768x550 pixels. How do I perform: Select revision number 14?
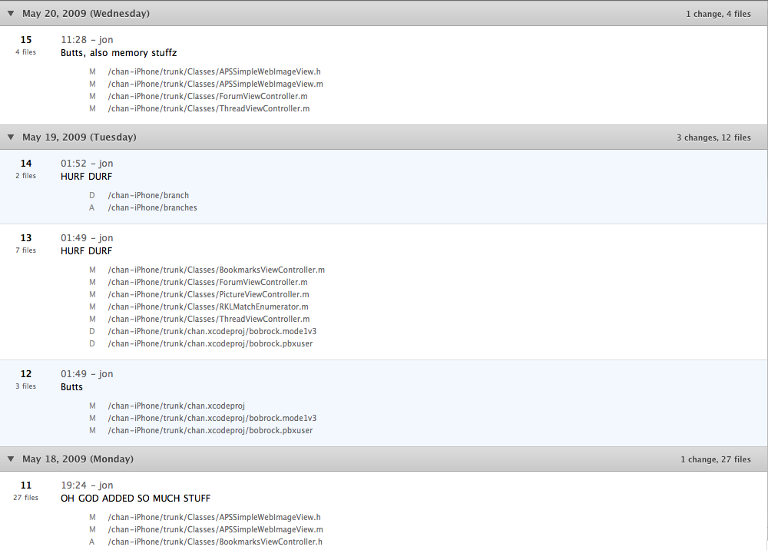[x=26, y=163]
